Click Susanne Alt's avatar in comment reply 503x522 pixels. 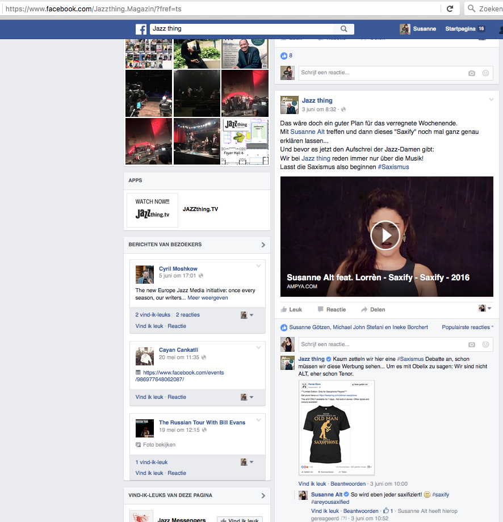tap(303, 495)
